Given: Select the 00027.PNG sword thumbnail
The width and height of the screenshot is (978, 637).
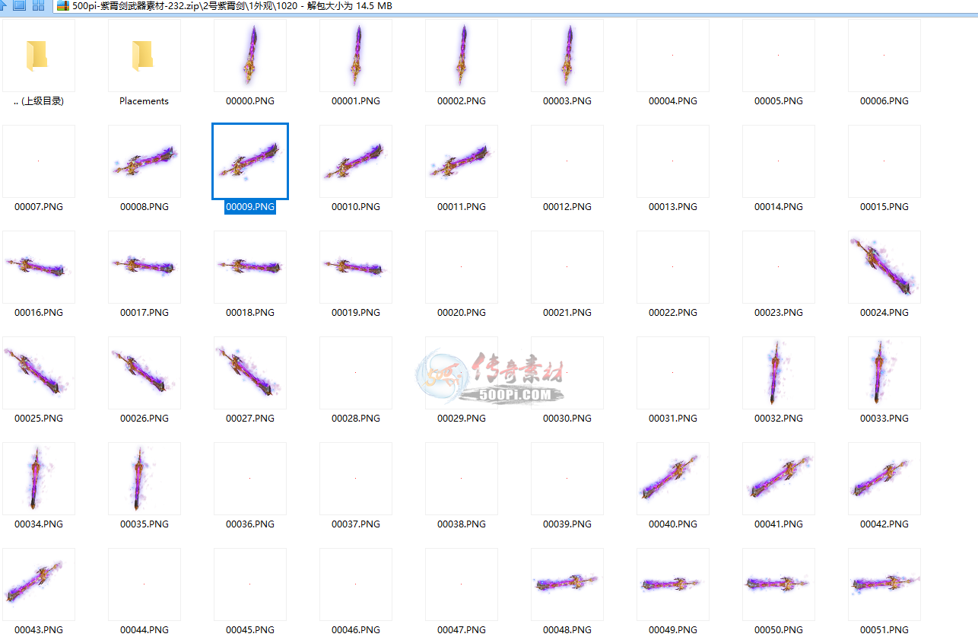Looking at the screenshot, I should click(250, 373).
